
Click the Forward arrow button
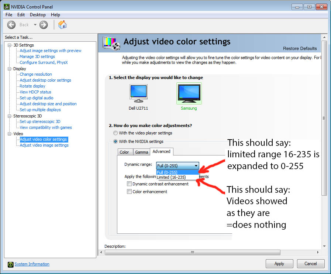44,25
